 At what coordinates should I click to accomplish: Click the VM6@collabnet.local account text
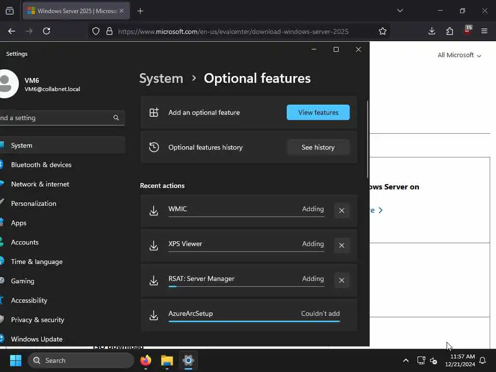click(x=52, y=89)
